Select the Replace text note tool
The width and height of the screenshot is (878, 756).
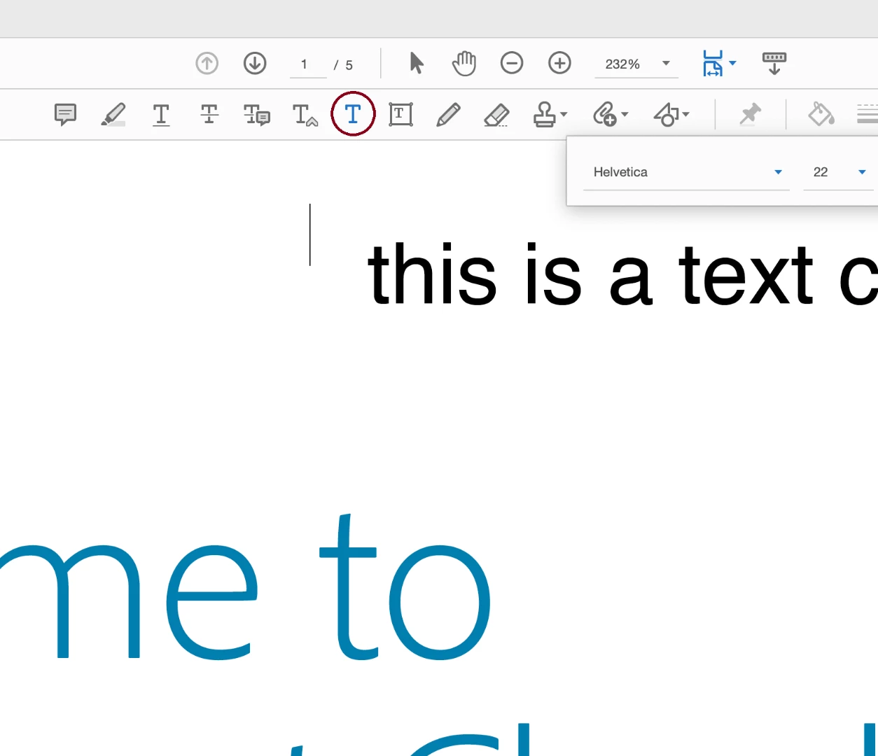[256, 114]
